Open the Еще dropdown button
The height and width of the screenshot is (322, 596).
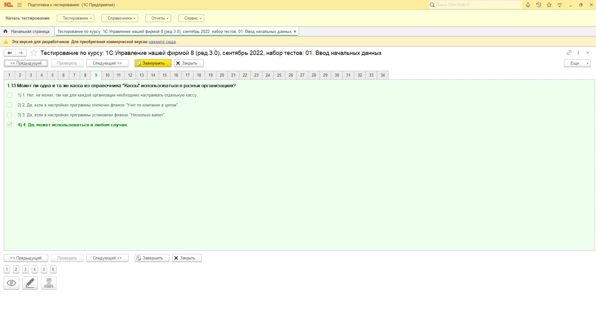pos(577,63)
